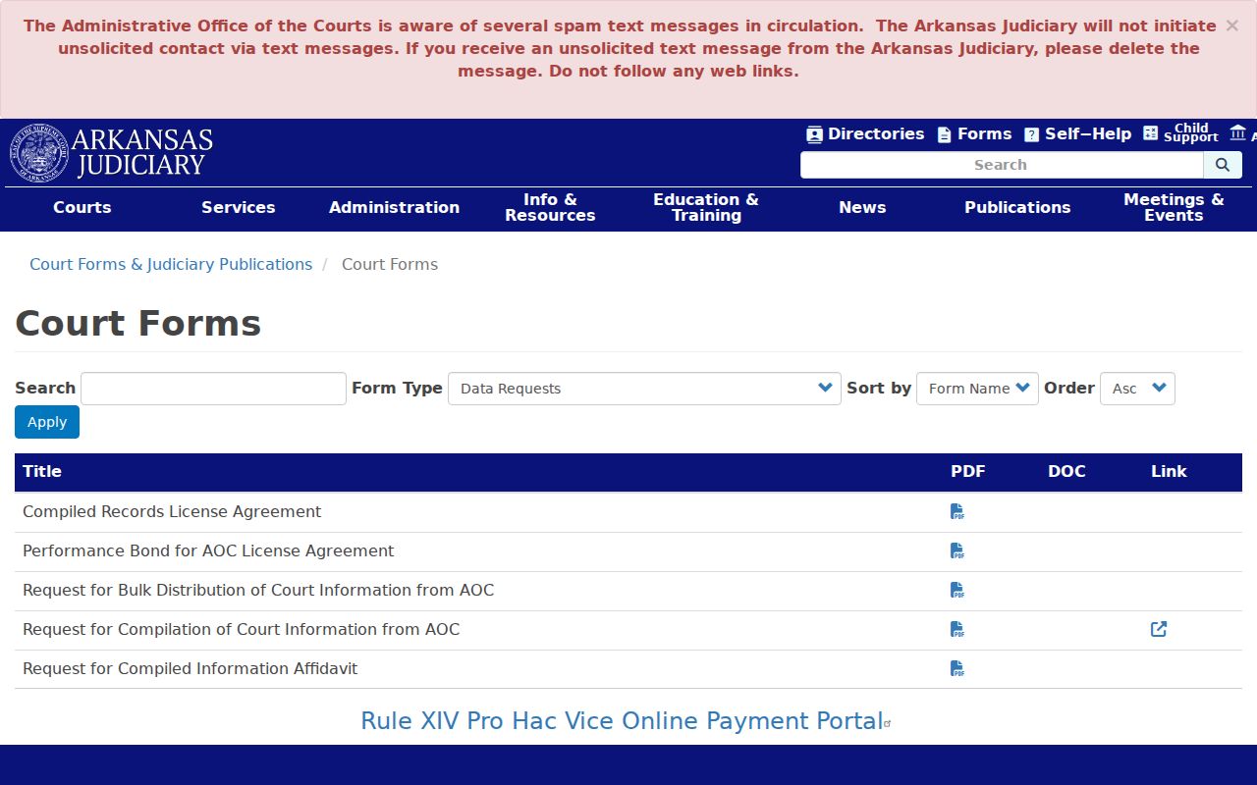Open the Info & Resources menu
Image resolution: width=1257 pixels, height=785 pixels.
tap(550, 208)
